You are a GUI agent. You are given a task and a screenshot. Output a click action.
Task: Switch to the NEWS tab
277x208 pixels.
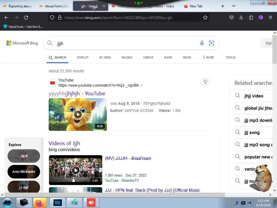(x=187, y=57)
